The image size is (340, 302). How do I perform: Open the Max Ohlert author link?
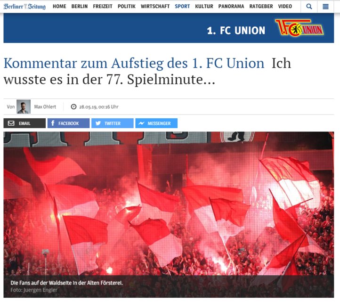(x=45, y=107)
